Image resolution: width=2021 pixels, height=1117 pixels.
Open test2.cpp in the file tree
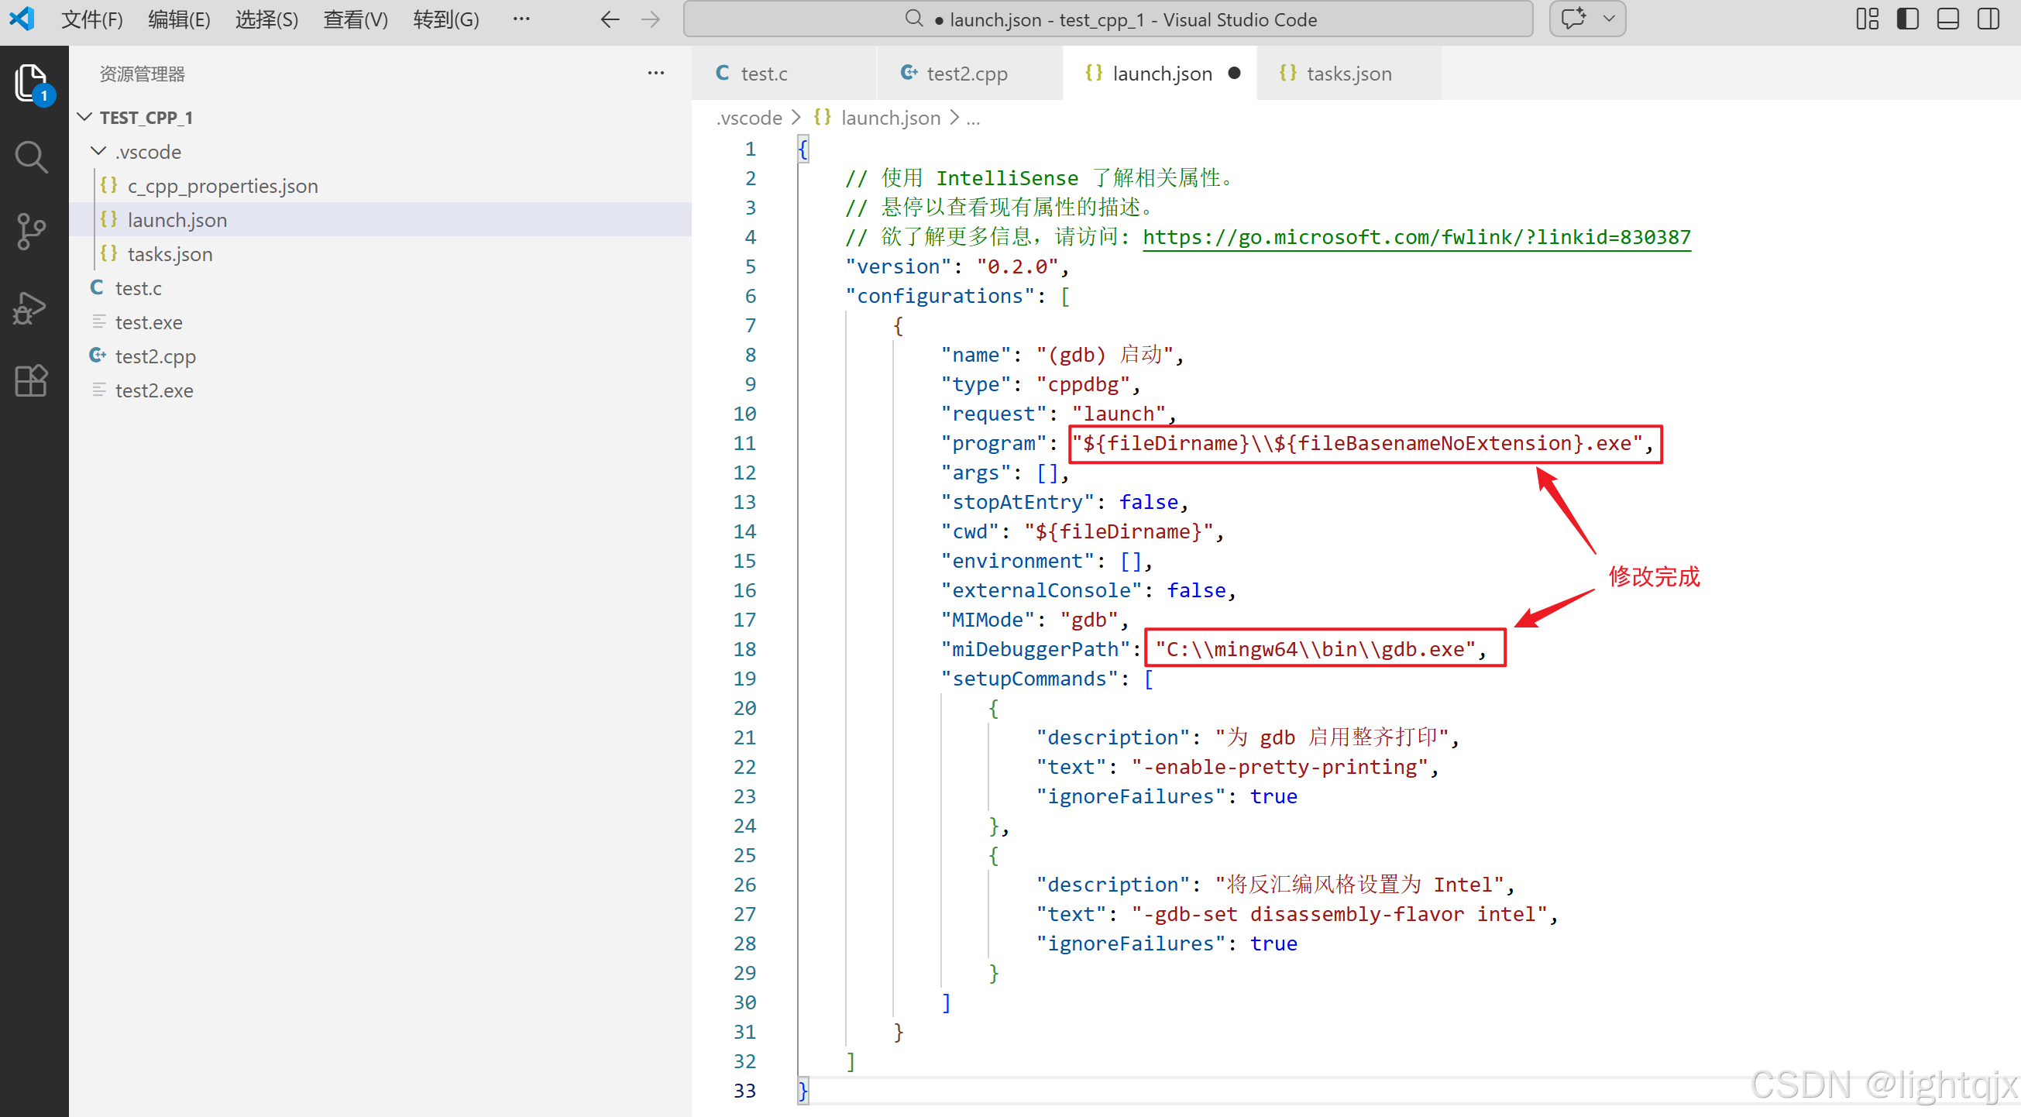point(156,356)
